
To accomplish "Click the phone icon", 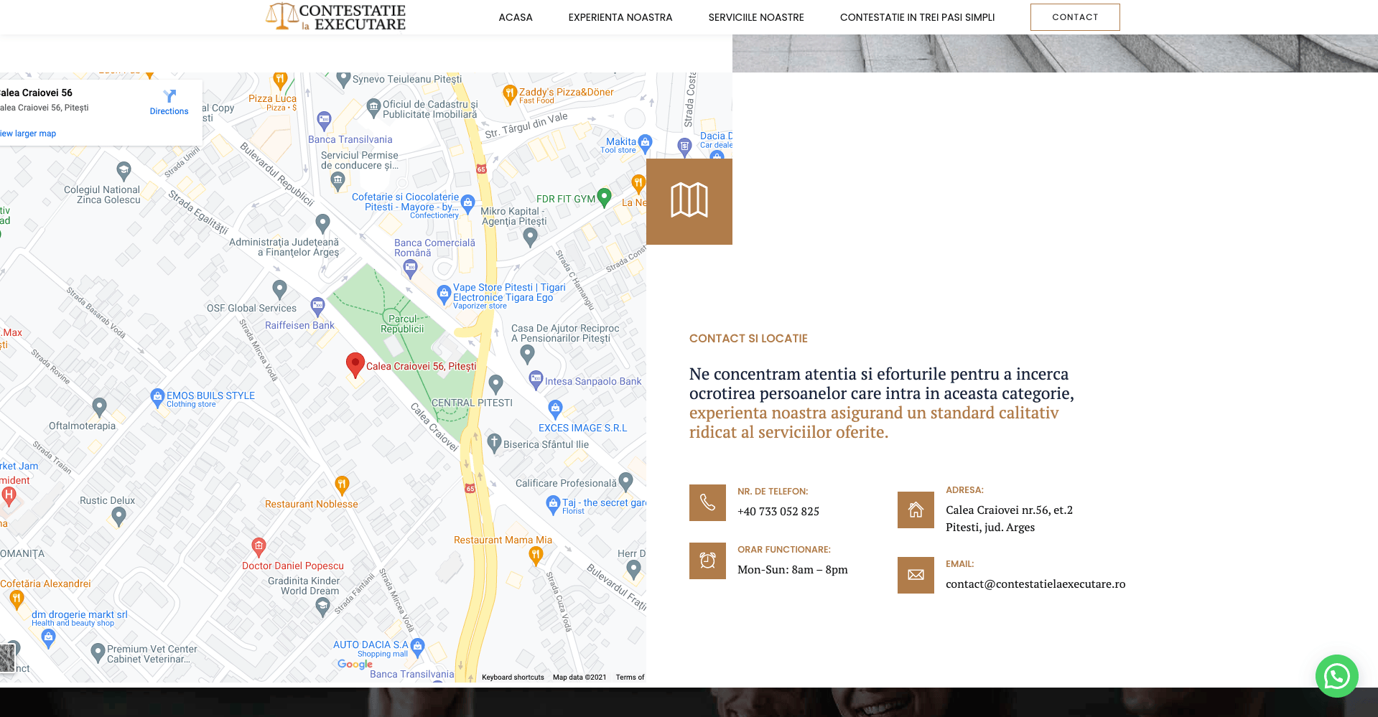I will [707, 502].
